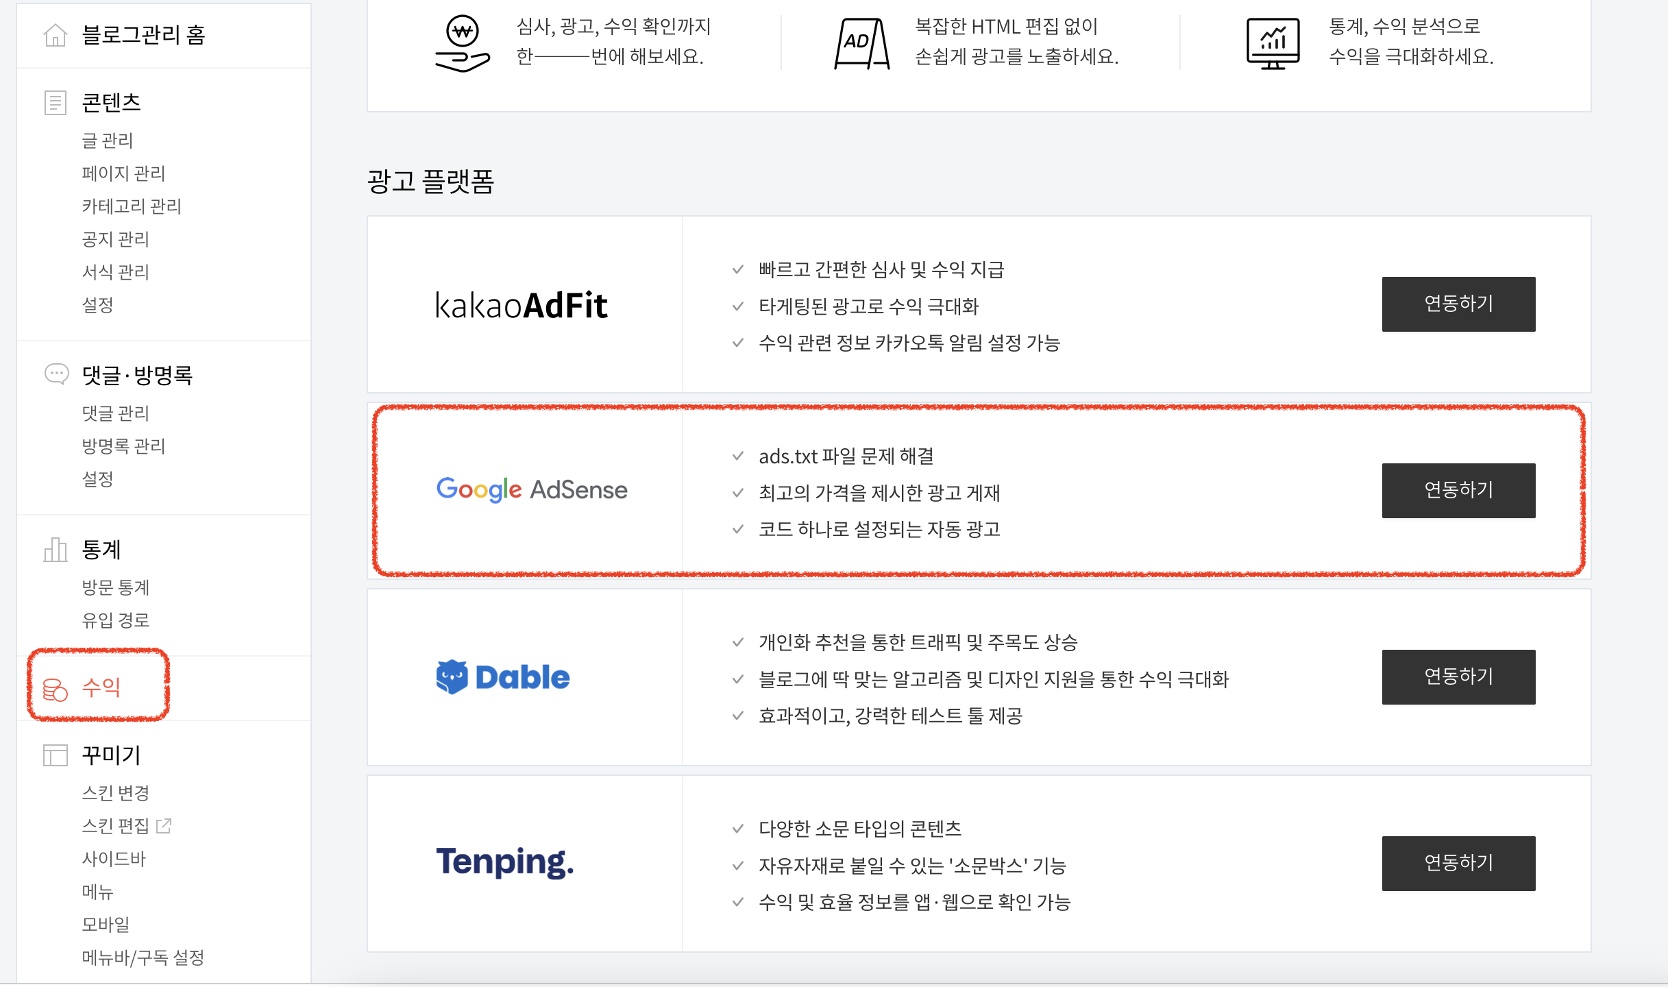
Task: Click text 수익 및 효율 정보를 앱·웹으로 확인 가능
Action: (915, 902)
